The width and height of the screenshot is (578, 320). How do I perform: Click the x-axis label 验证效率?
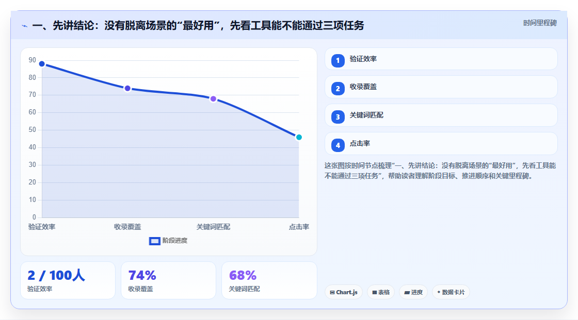[42, 227]
